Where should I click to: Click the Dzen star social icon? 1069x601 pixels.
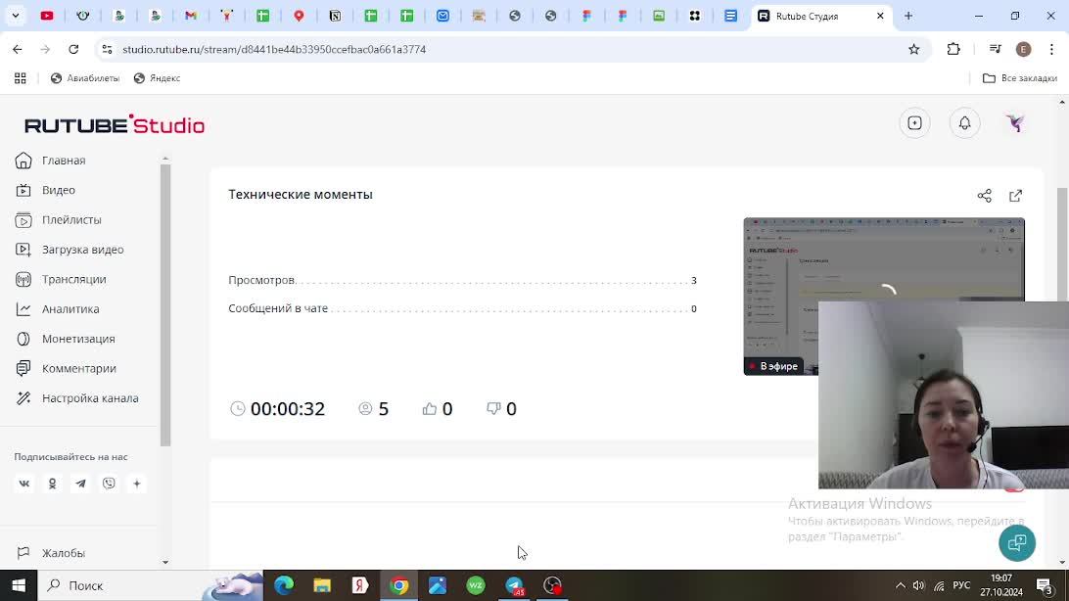pos(137,484)
